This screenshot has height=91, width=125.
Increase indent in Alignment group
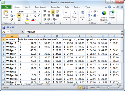click(49, 19)
